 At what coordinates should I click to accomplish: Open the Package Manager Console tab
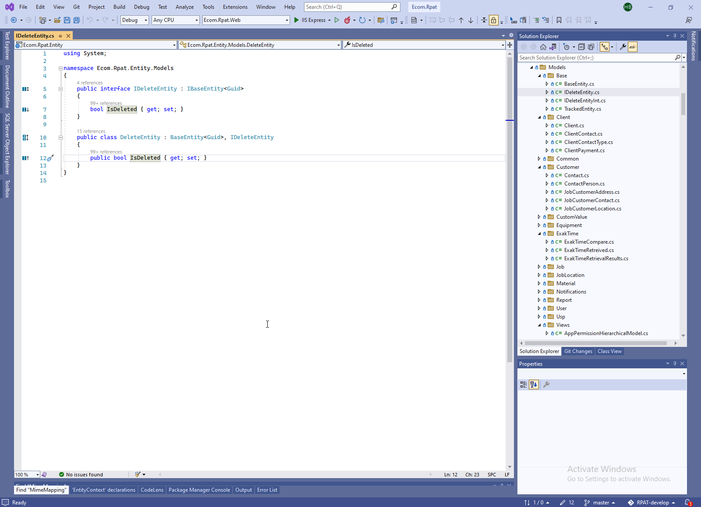tap(199, 490)
